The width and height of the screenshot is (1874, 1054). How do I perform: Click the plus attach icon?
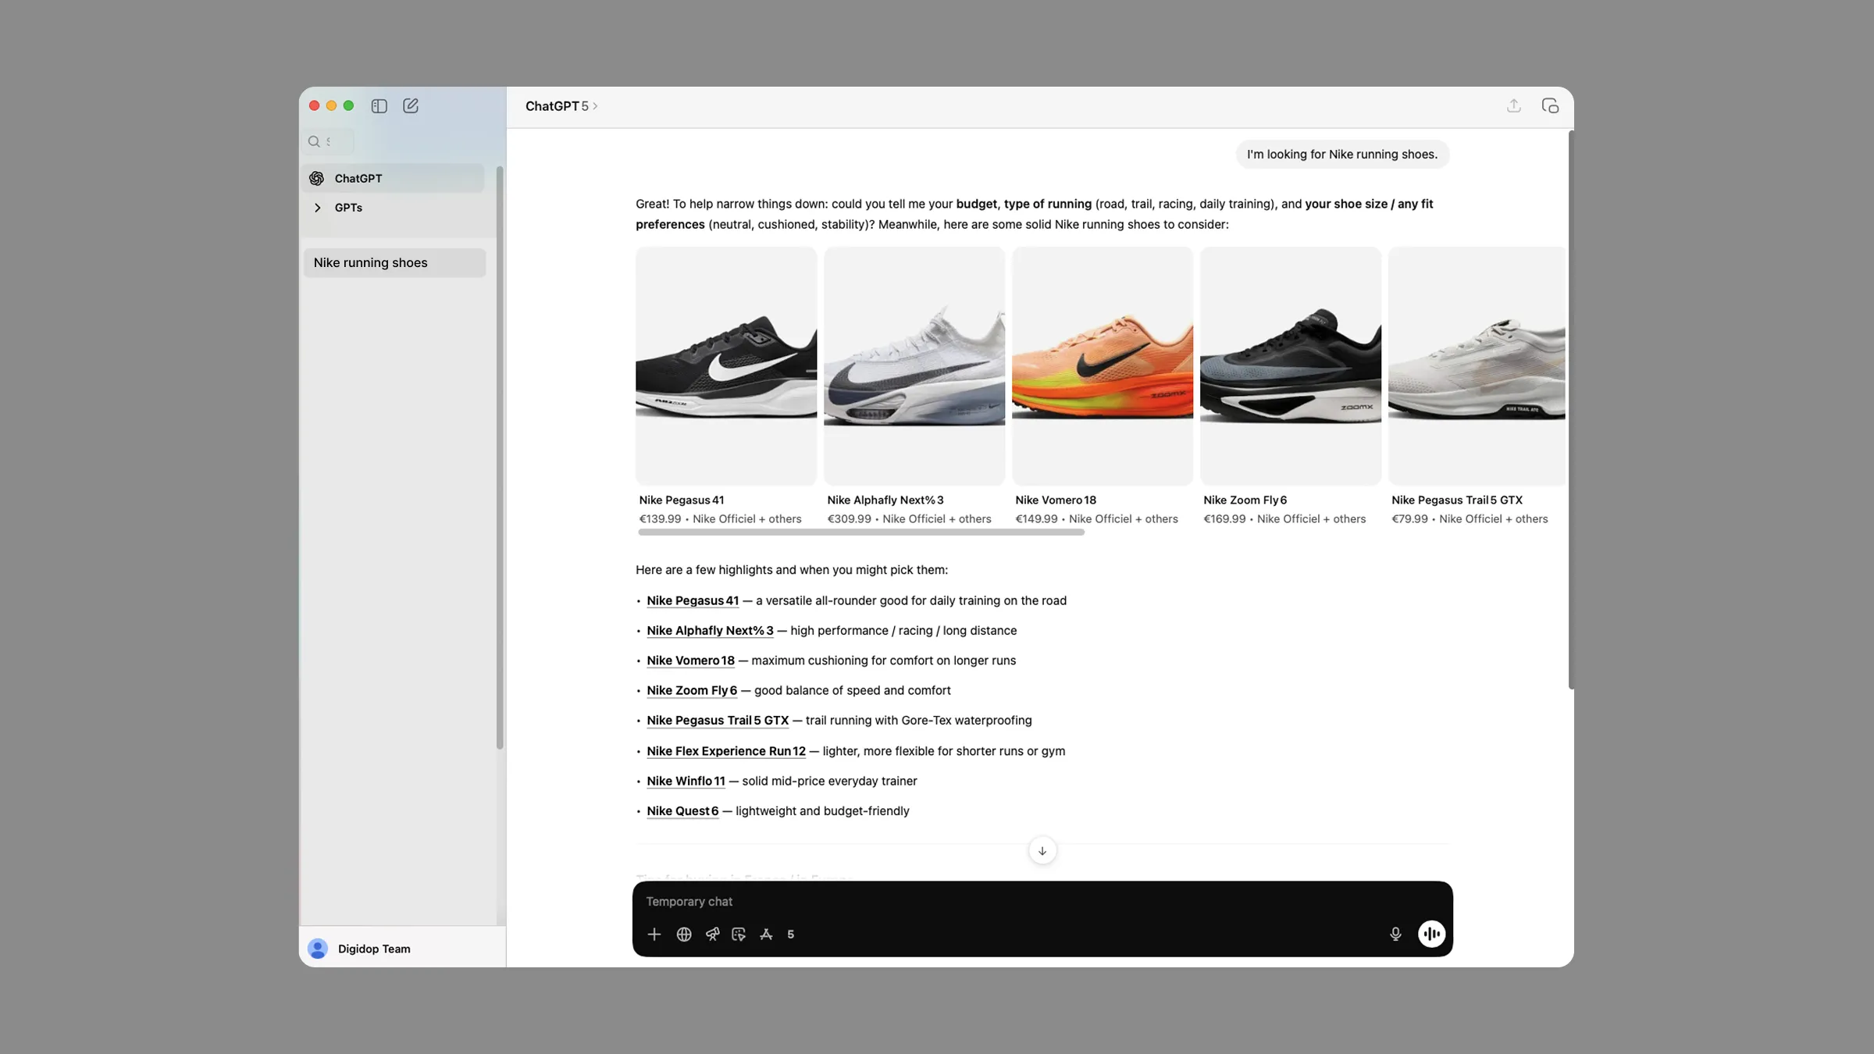click(654, 934)
